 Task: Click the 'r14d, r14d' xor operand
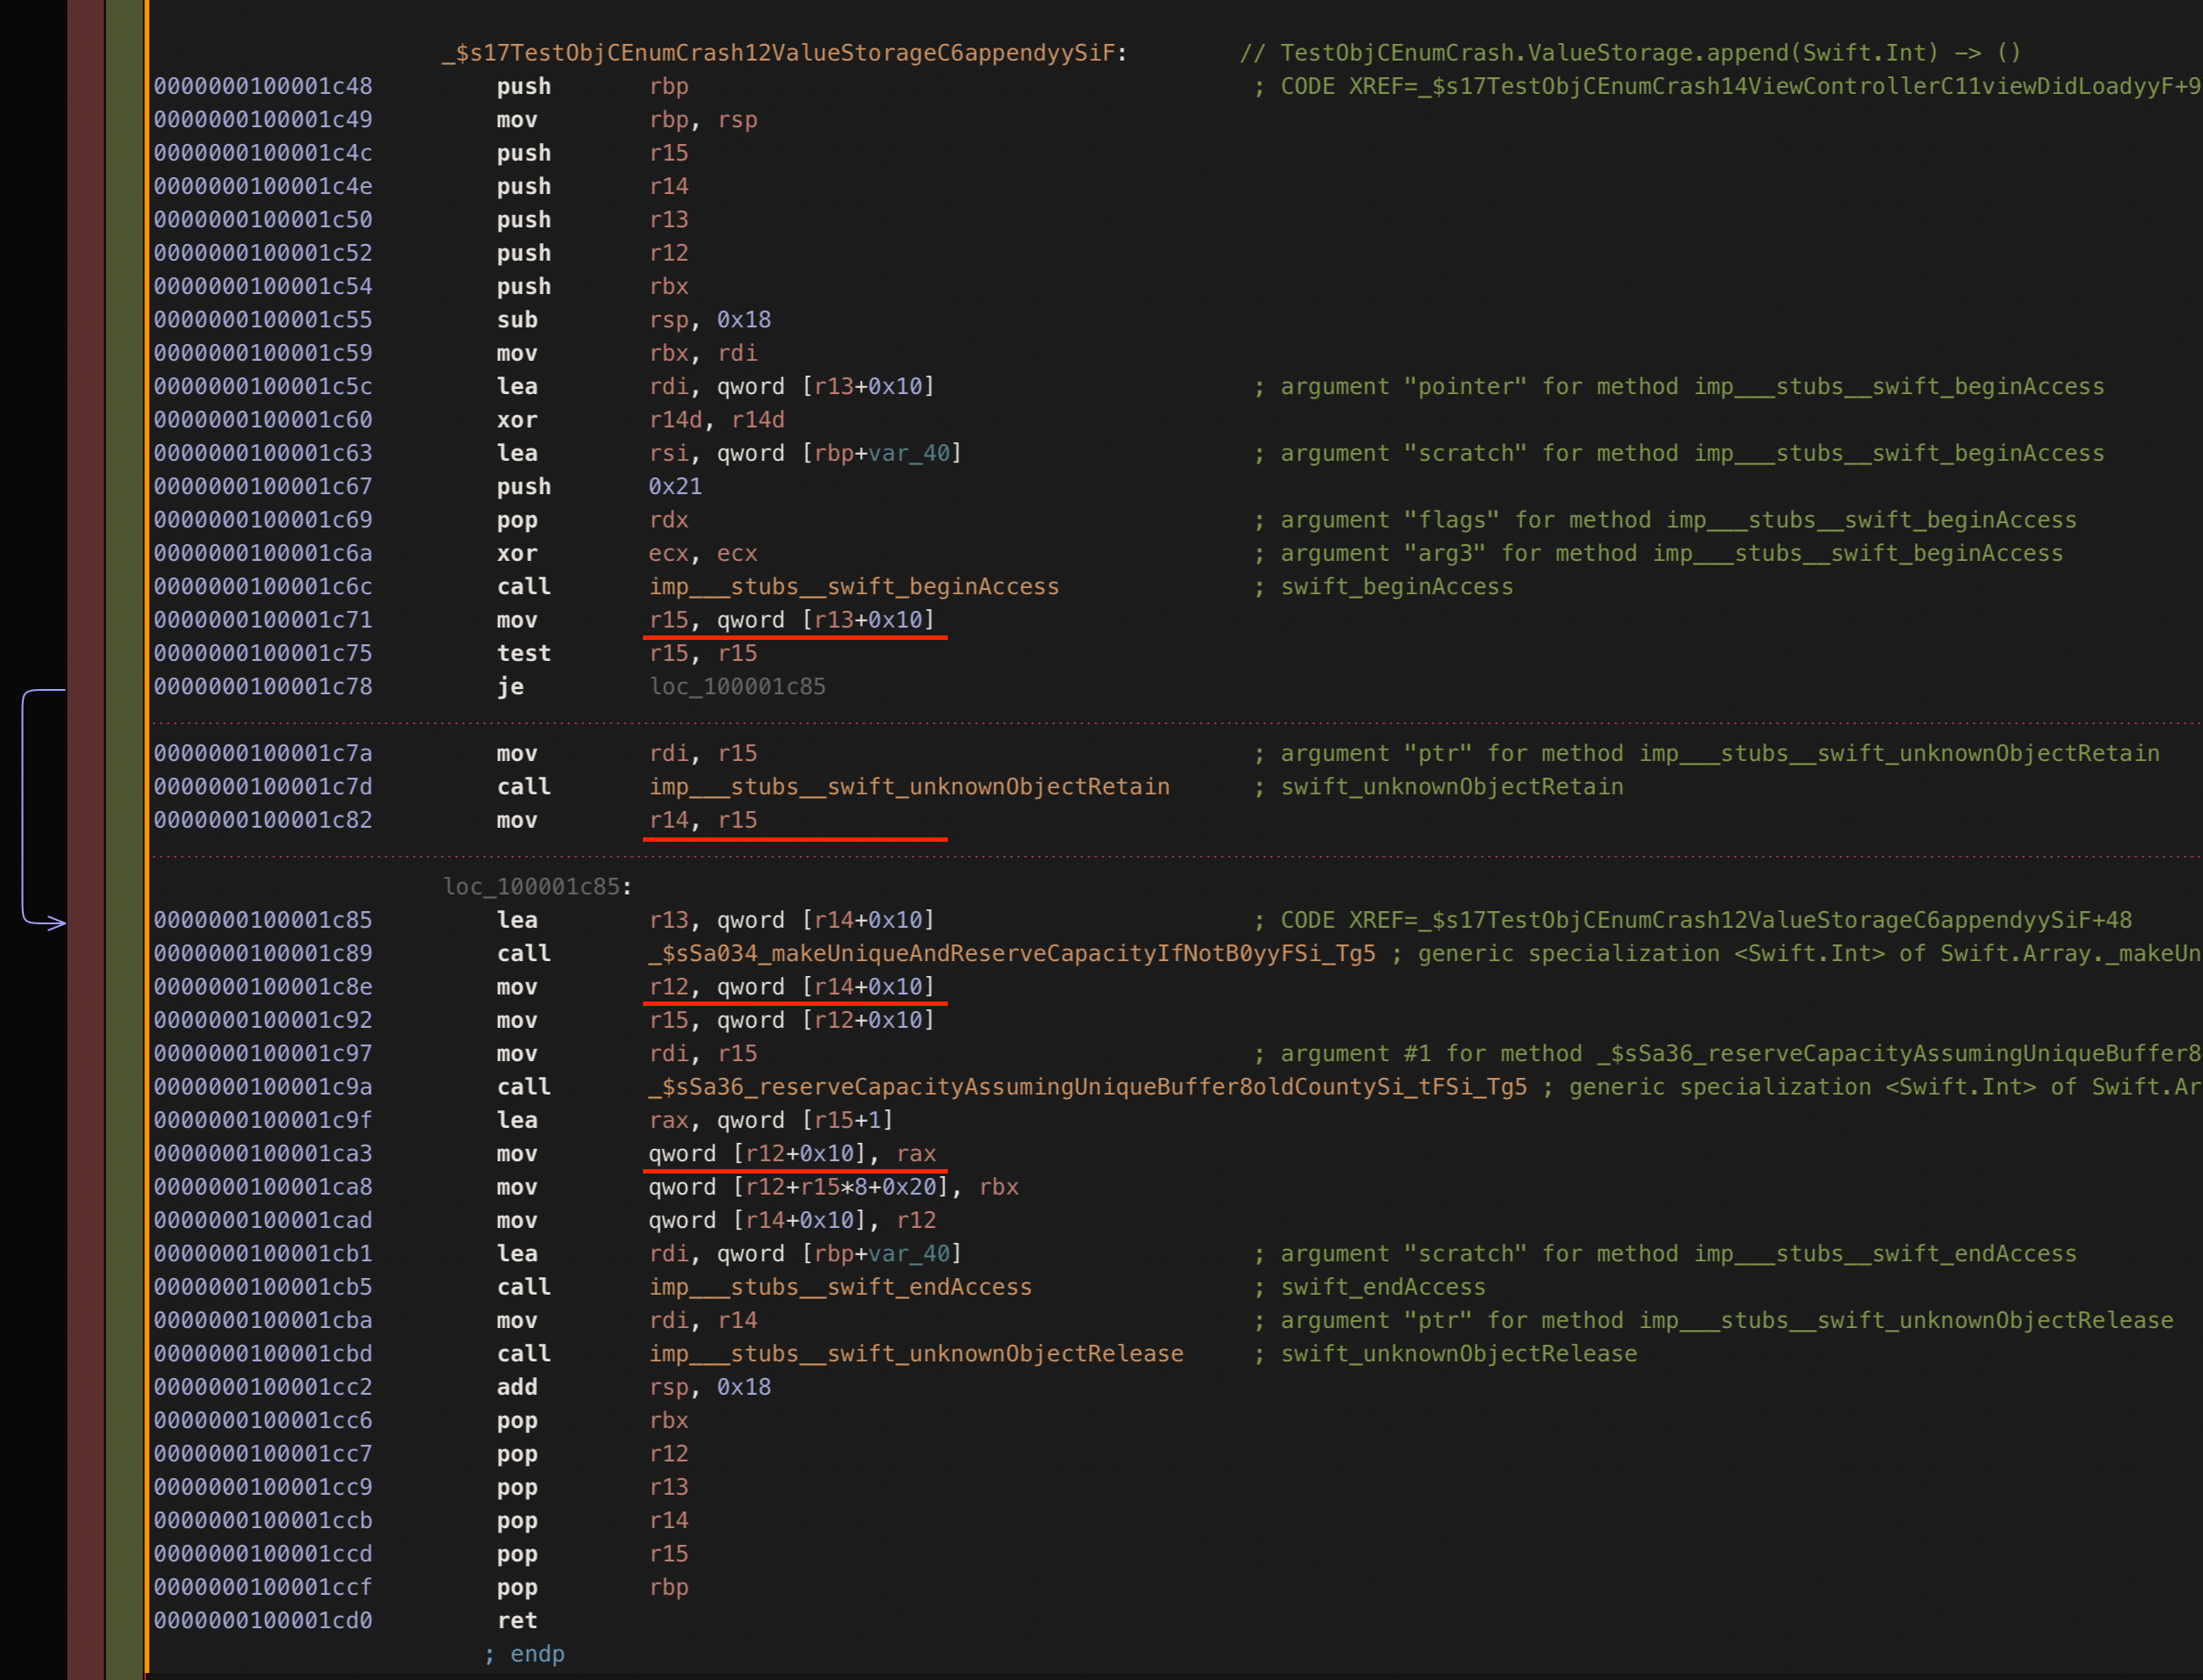point(716,420)
